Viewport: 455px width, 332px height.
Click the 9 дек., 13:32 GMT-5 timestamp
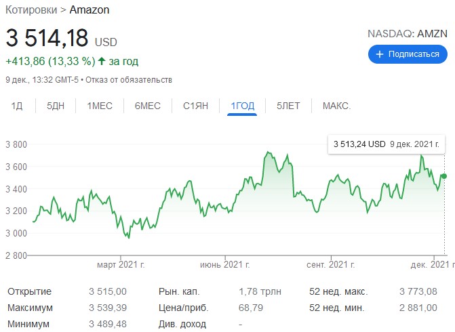click(x=42, y=80)
